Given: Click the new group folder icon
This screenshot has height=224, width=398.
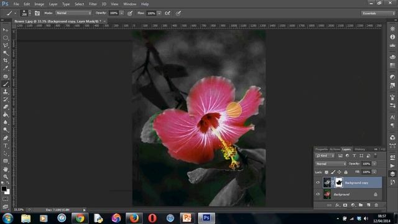Looking at the screenshot, I should pyautogui.click(x=361, y=205).
